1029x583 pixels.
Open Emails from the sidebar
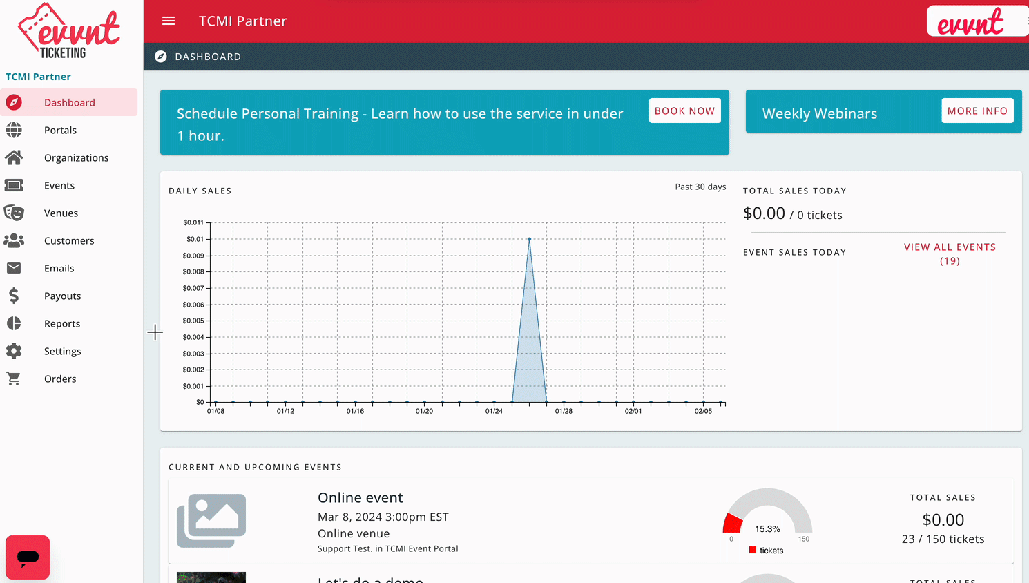(69, 268)
